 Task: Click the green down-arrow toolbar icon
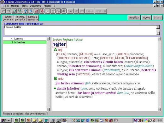pyautogui.click(x=20, y=11)
